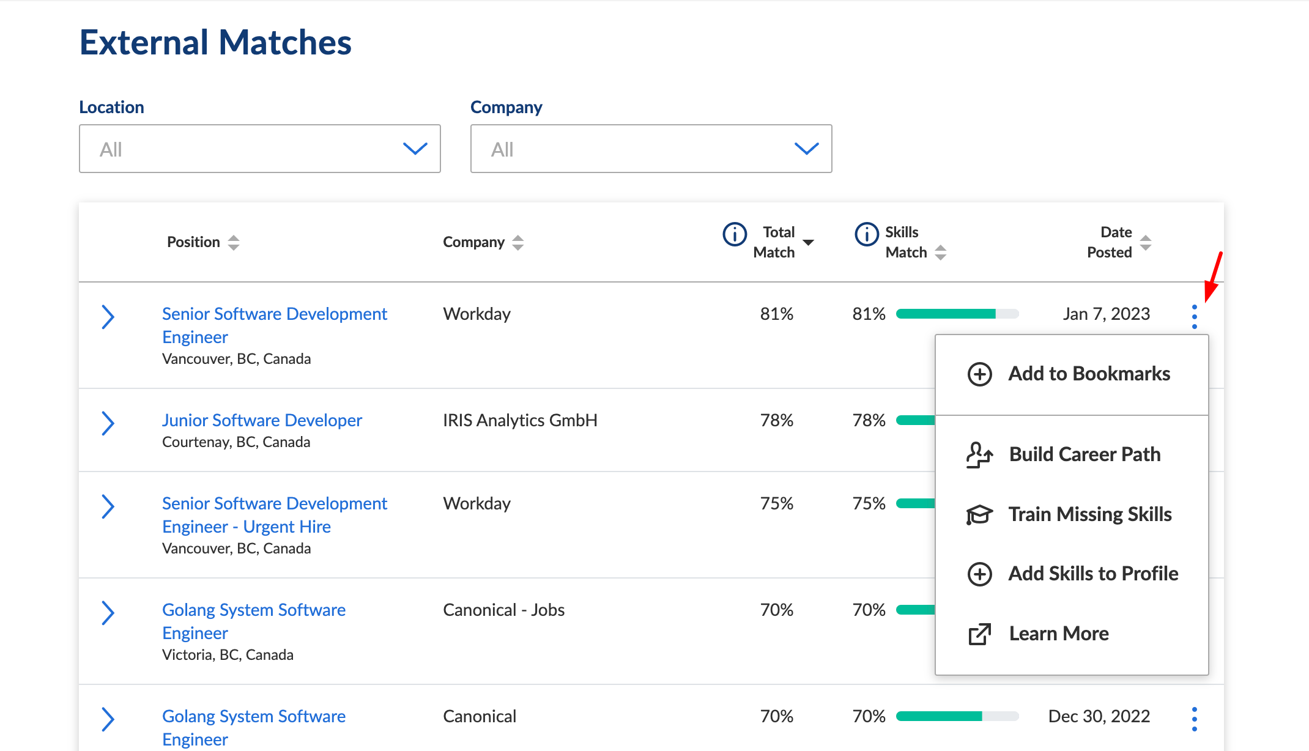Click the Vancouver, BC, Canada text under 81% job
This screenshot has height=751, width=1309.
pos(236,359)
